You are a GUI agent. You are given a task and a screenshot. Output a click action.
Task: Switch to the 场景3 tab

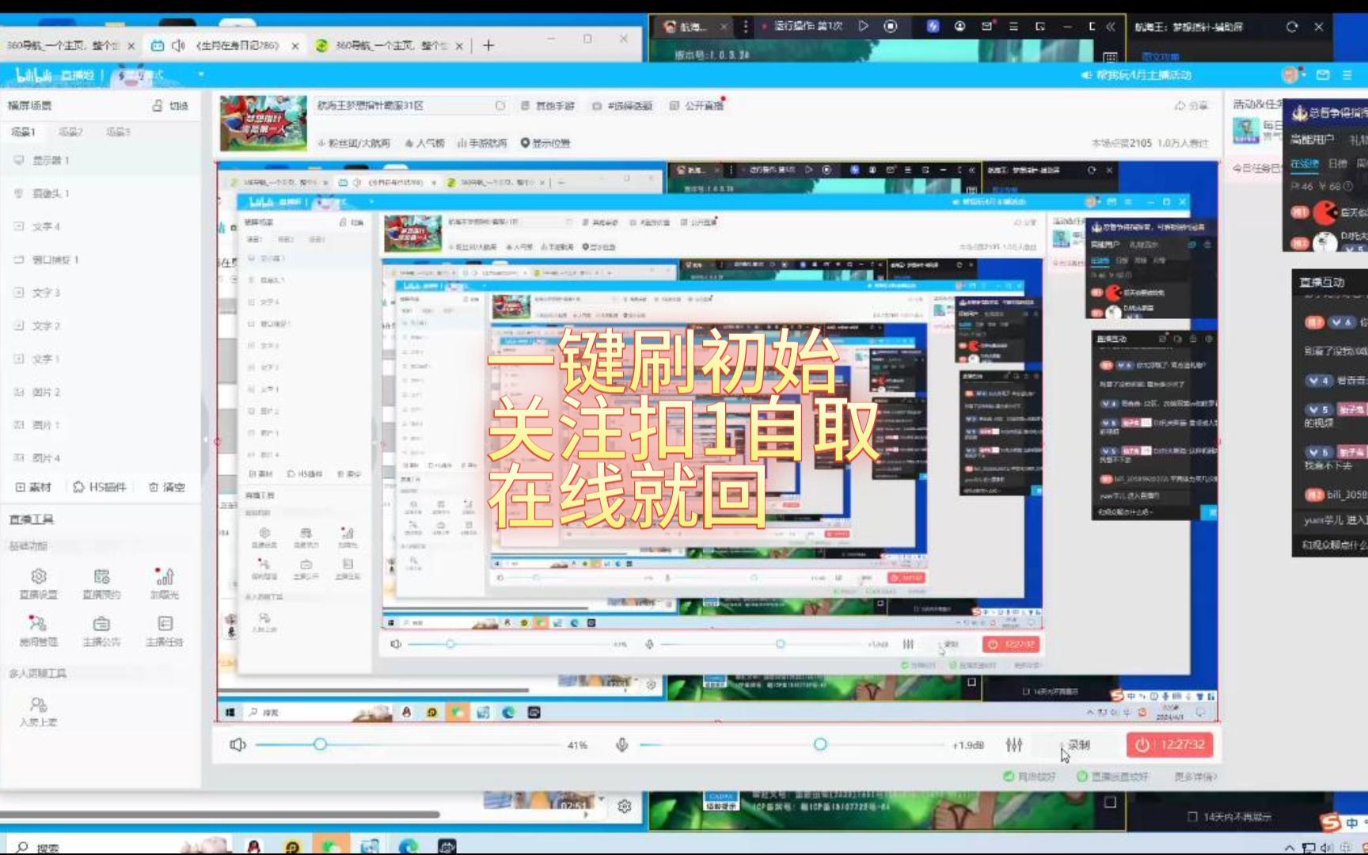coord(118,131)
